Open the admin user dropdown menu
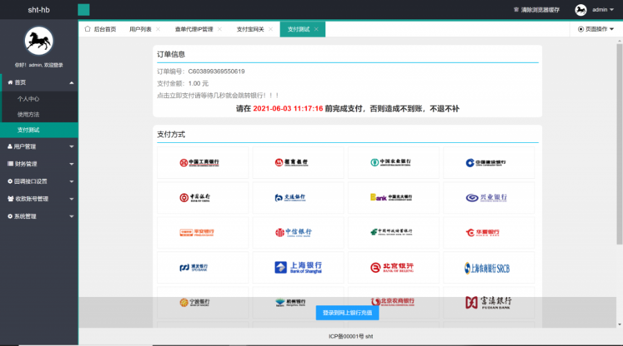The width and height of the screenshot is (623, 346). [595, 10]
